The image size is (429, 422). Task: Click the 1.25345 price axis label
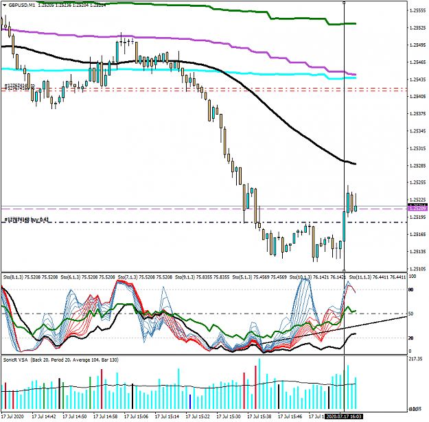418,131
